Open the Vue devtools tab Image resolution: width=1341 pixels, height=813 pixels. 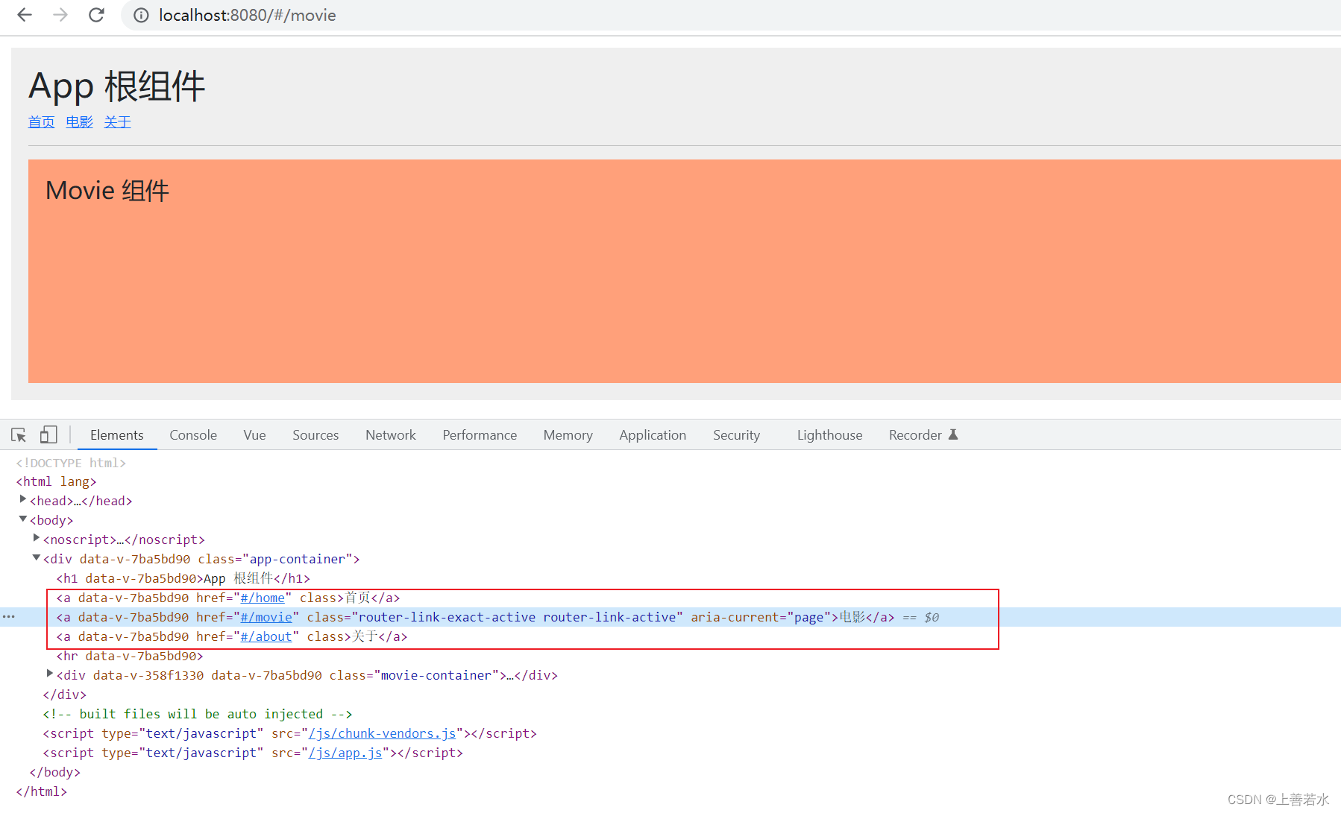254,435
